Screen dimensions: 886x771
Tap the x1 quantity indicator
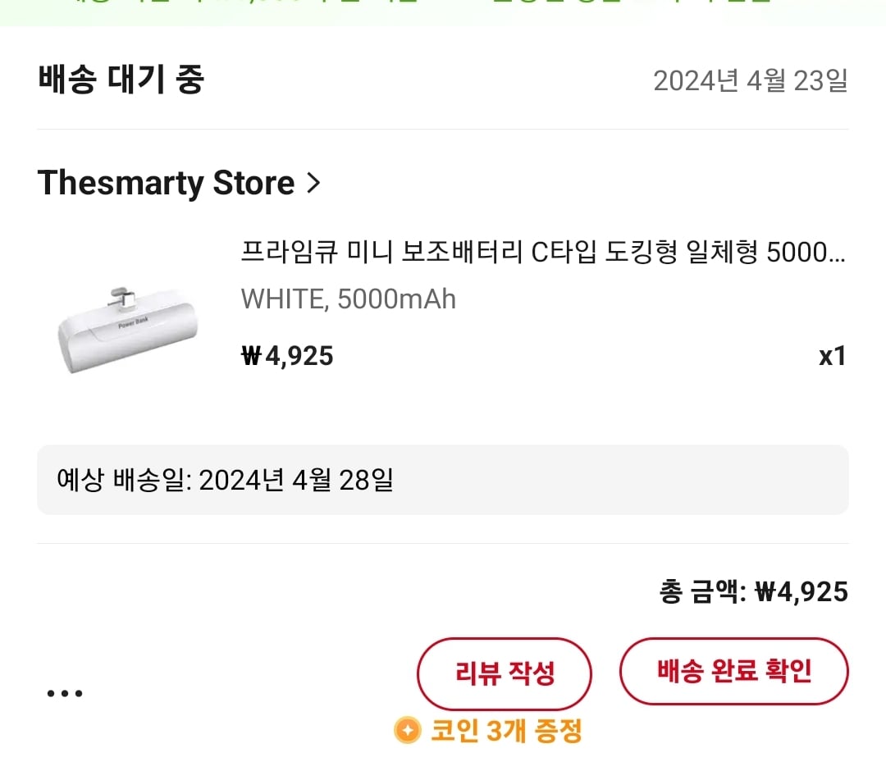(833, 356)
